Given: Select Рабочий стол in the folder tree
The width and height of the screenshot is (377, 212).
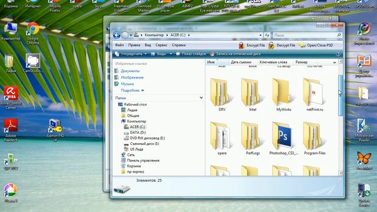Looking at the screenshot, I should pos(135,104).
